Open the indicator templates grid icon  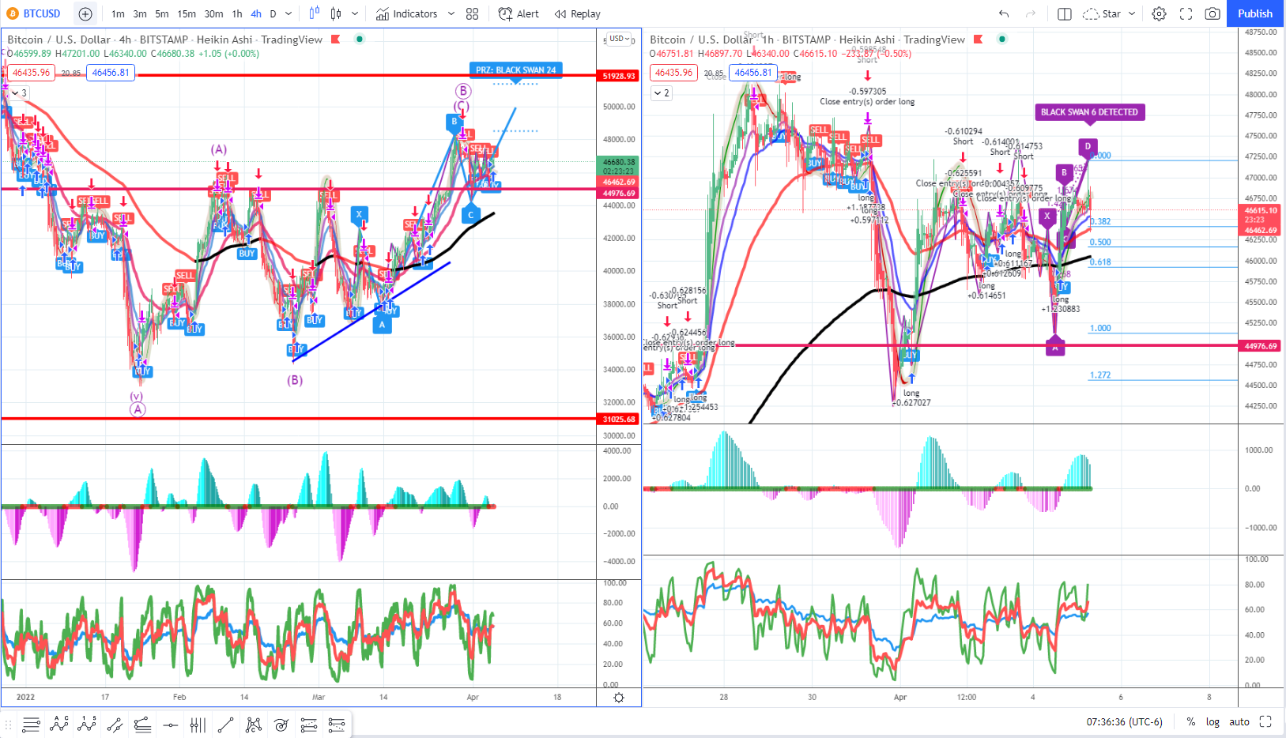pyautogui.click(x=473, y=13)
